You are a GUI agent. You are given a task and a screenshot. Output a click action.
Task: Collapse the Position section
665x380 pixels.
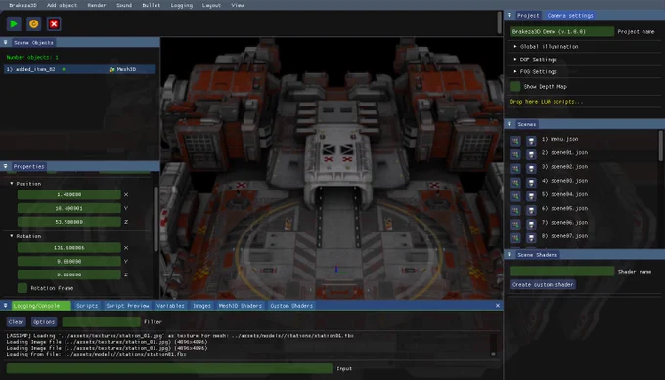pyautogui.click(x=12, y=184)
